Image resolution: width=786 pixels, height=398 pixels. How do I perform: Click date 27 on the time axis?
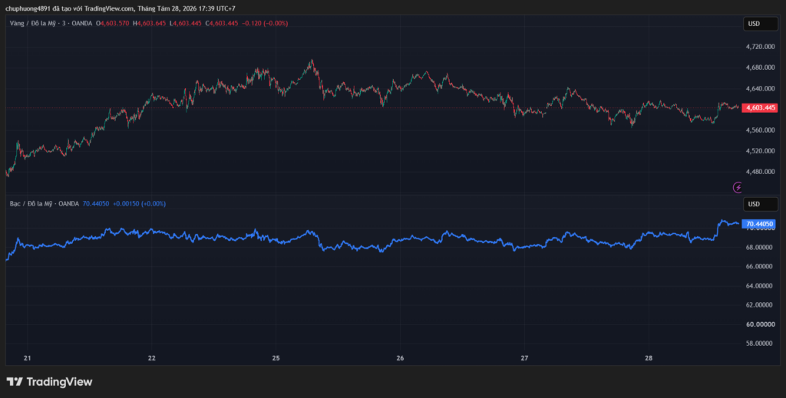pyautogui.click(x=524, y=358)
